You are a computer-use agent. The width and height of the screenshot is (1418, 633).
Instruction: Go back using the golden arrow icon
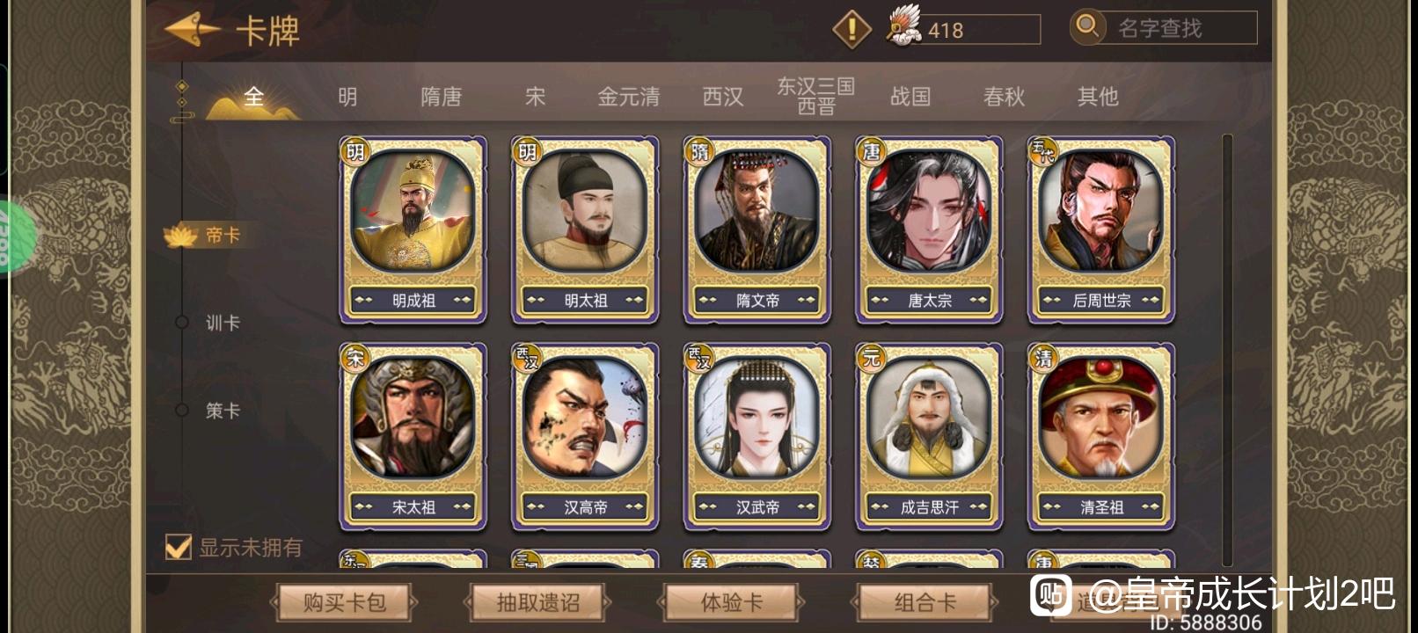point(191,30)
